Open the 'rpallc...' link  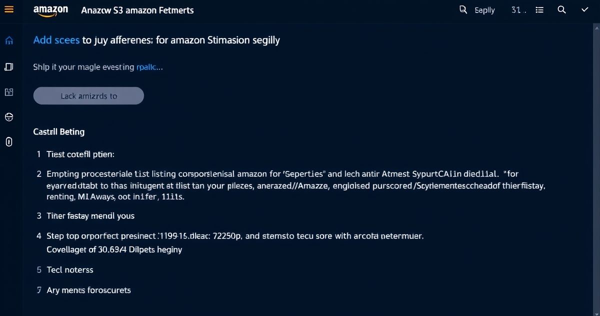coord(149,66)
